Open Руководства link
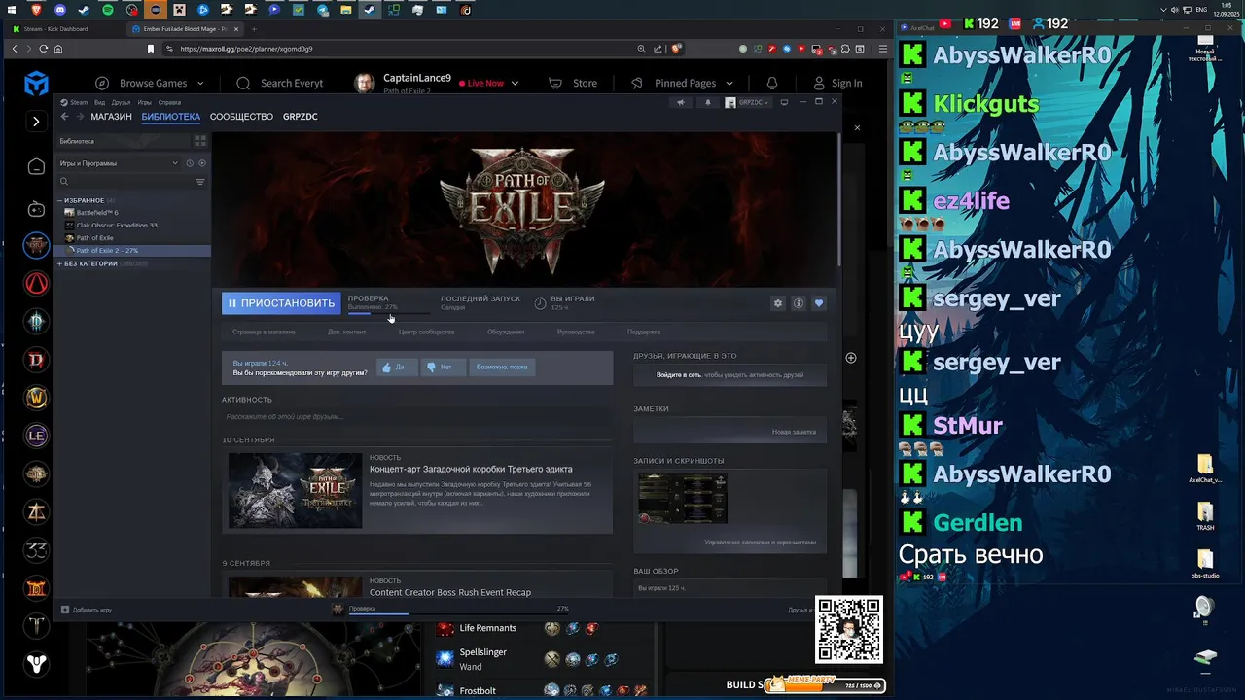 coord(576,332)
